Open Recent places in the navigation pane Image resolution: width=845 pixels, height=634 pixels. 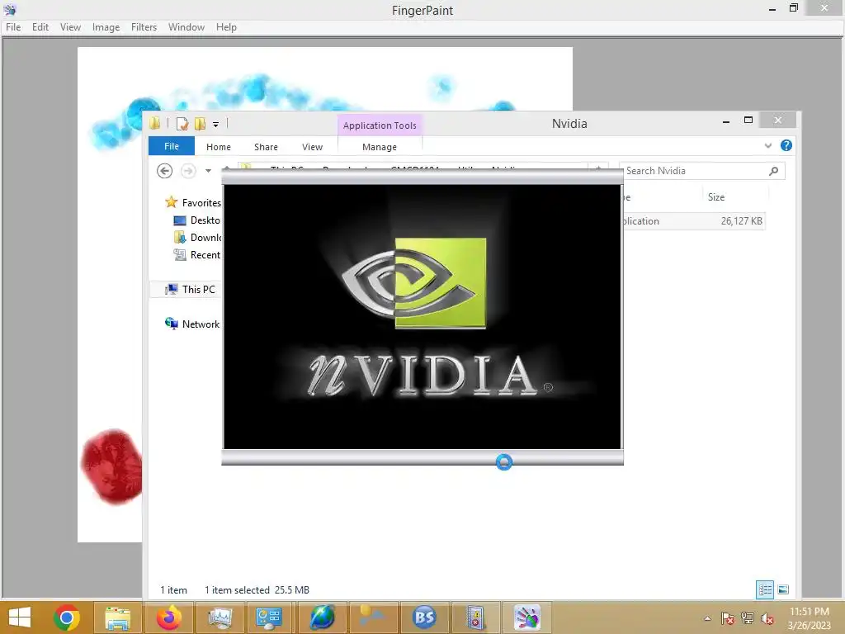click(x=197, y=254)
